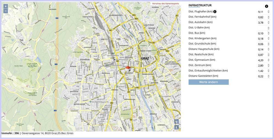Viewport: 274px width, 139px height.
Task: Click the Thal label on map
Action: (x=21, y=40)
